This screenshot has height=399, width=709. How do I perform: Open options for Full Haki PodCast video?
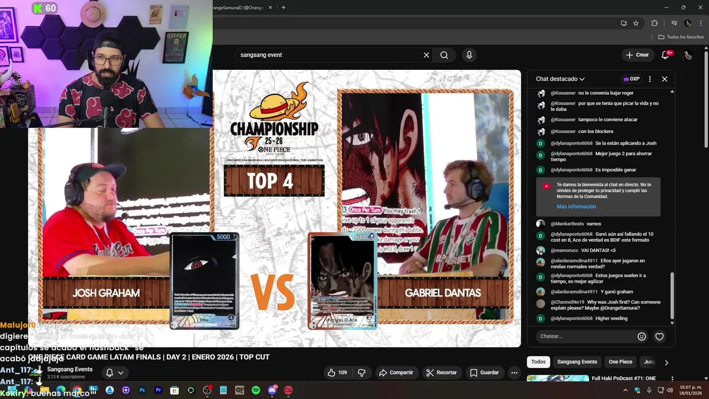tap(672, 379)
